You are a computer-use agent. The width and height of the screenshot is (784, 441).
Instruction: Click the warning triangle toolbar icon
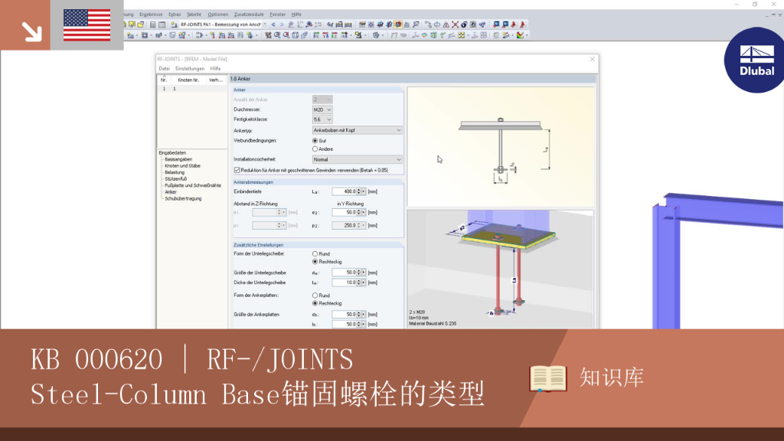click(x=446, y=24)
